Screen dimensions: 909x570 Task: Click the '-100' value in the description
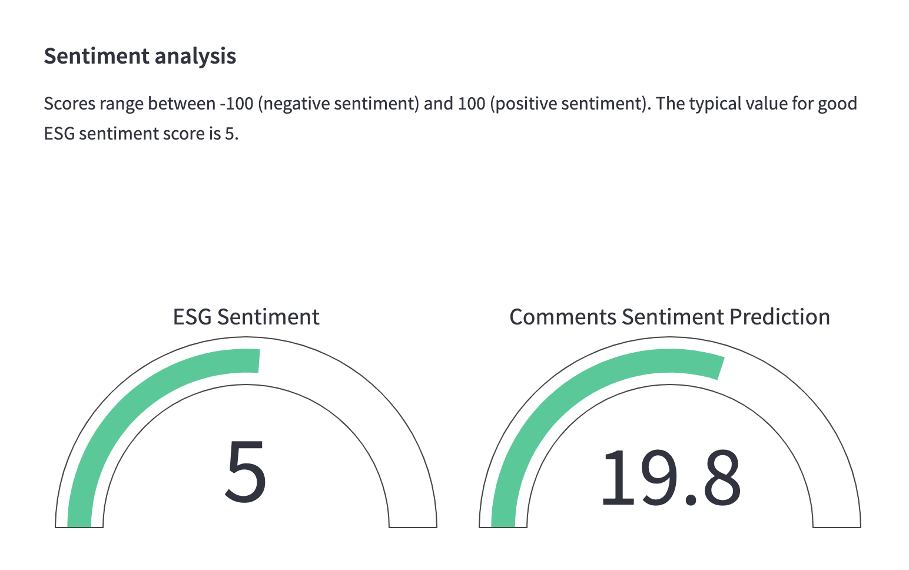tap(237, 104)
